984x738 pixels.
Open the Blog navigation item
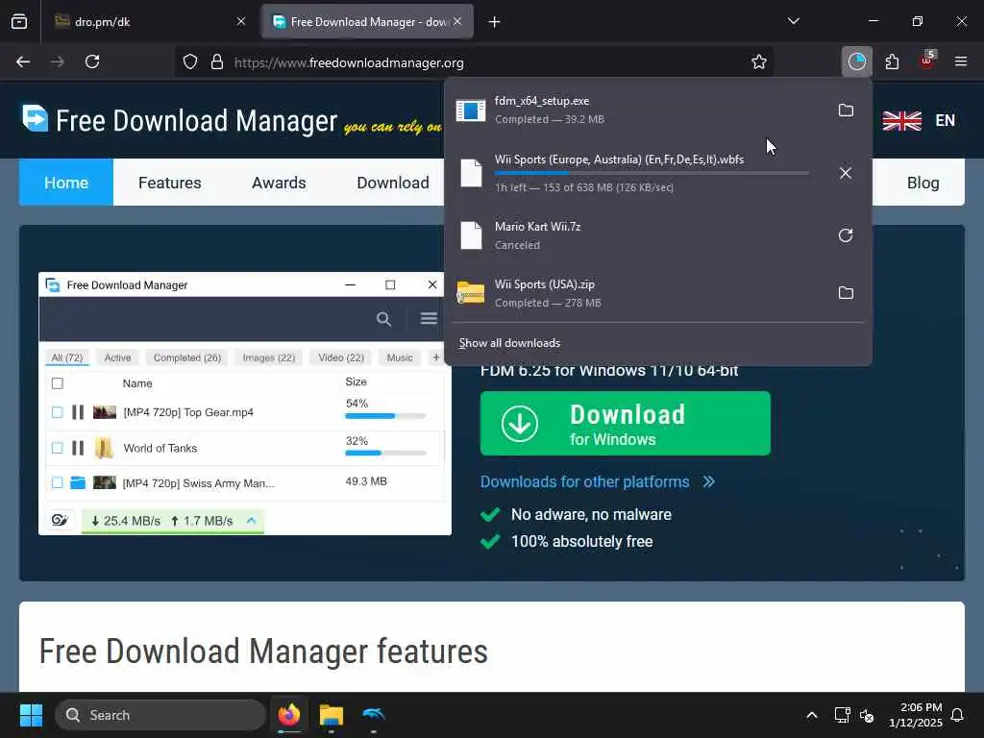[923, 183]
